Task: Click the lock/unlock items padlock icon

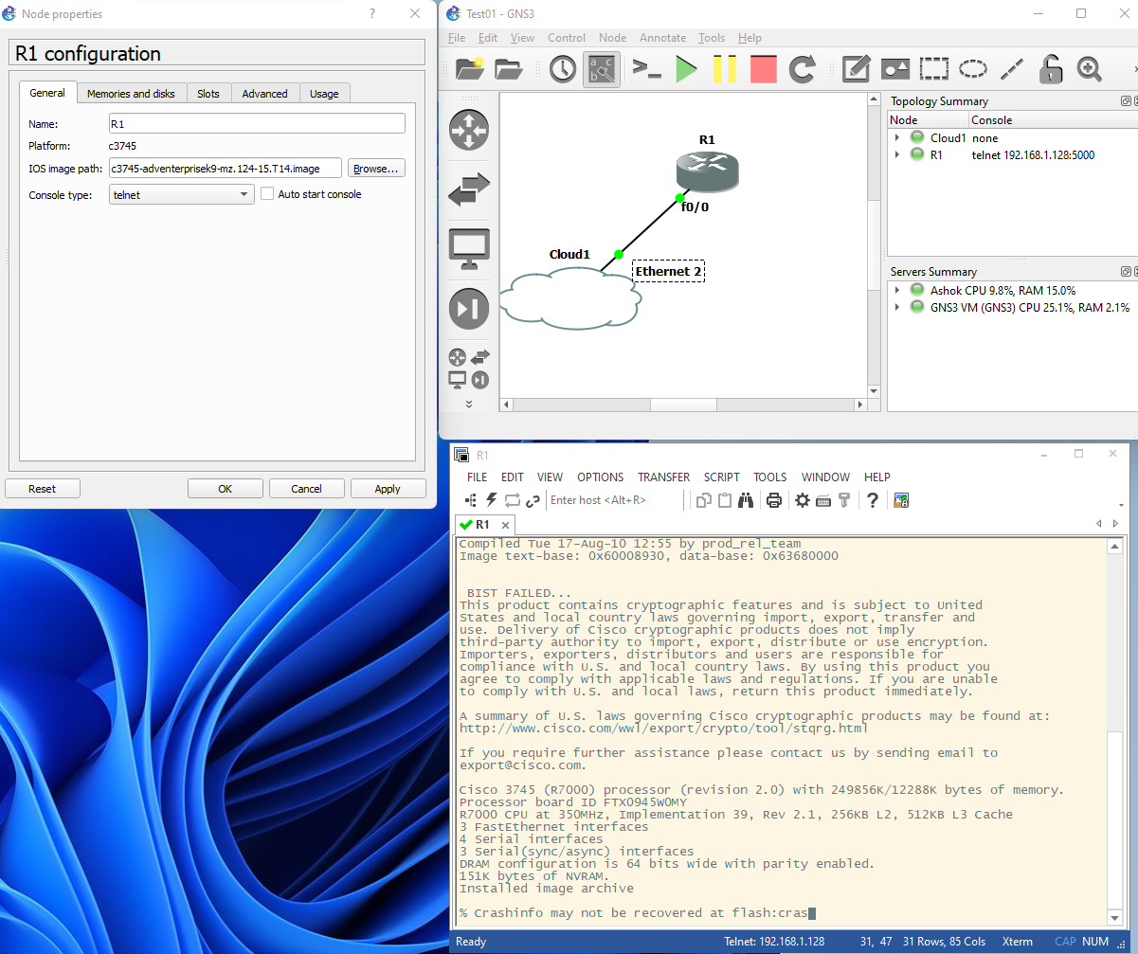Action: pos(1051,69)
